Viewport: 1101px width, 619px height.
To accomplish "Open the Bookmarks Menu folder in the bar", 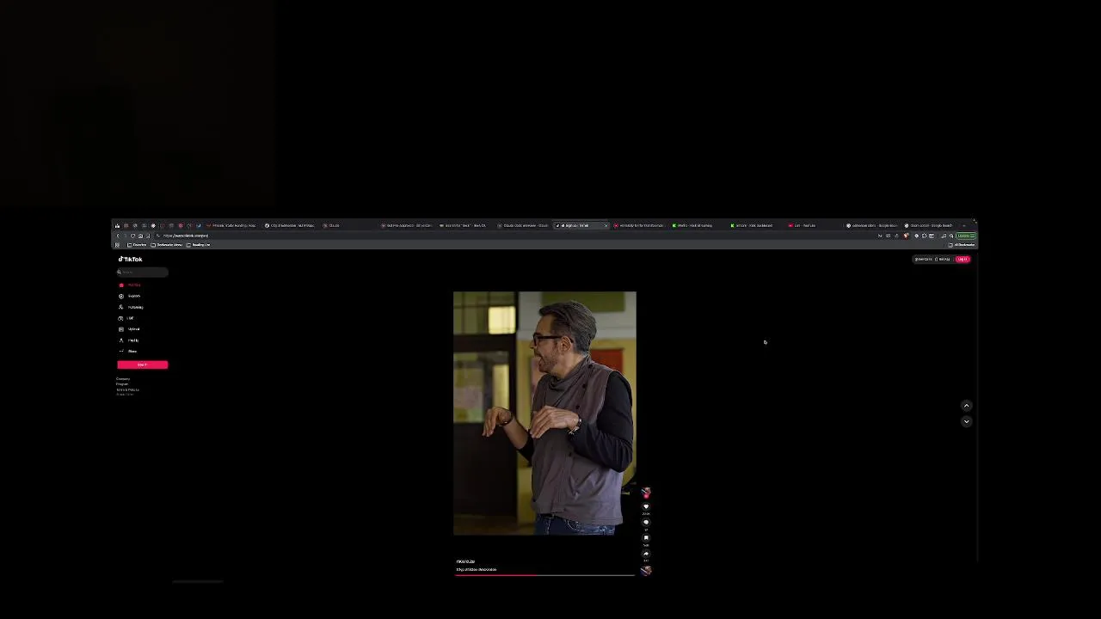I will [165, 244].
